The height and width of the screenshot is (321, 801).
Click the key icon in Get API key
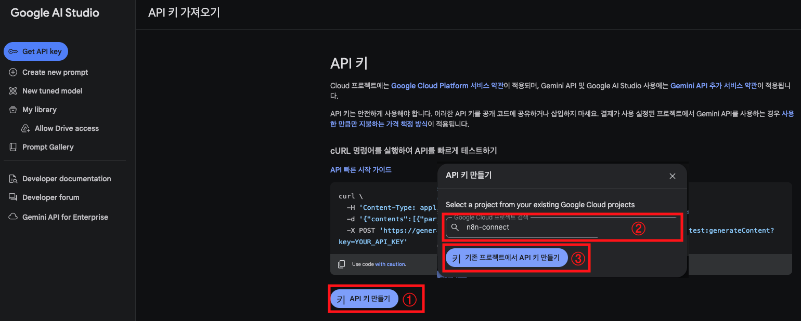(13, 51)
